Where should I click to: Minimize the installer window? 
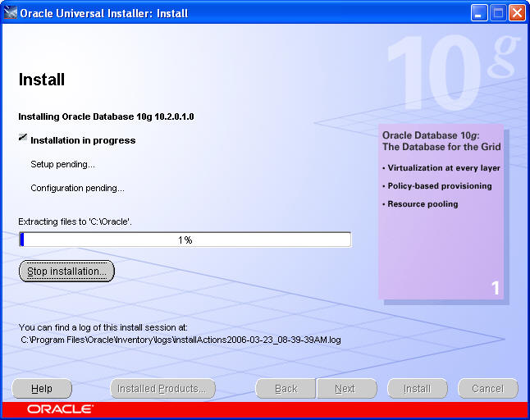coord(480,13)
